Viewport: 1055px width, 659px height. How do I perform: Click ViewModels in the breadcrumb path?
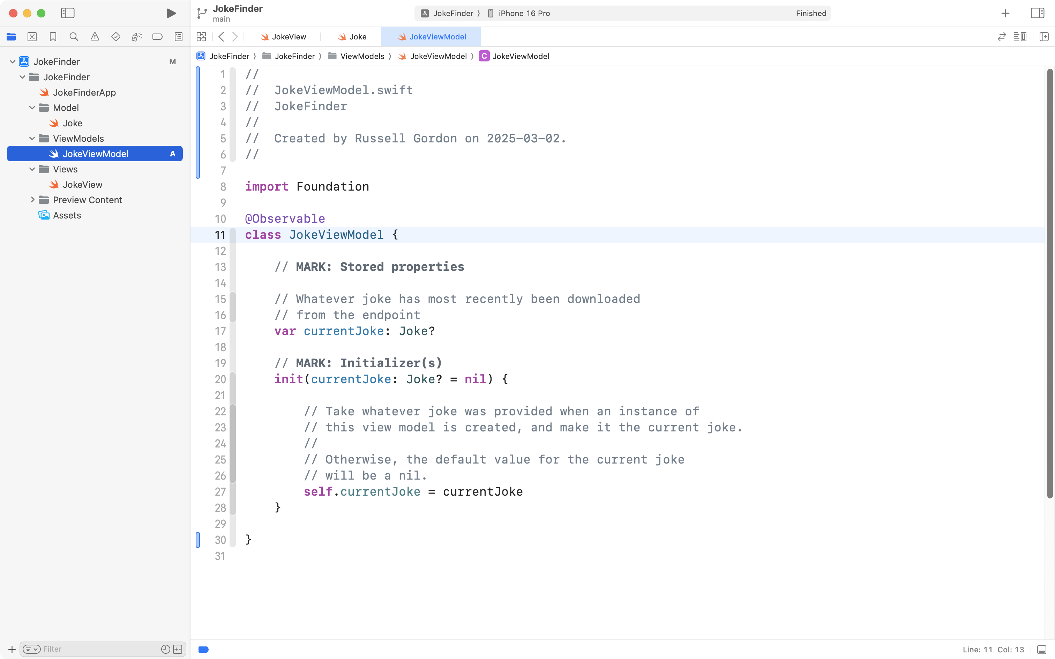(361, 56)
